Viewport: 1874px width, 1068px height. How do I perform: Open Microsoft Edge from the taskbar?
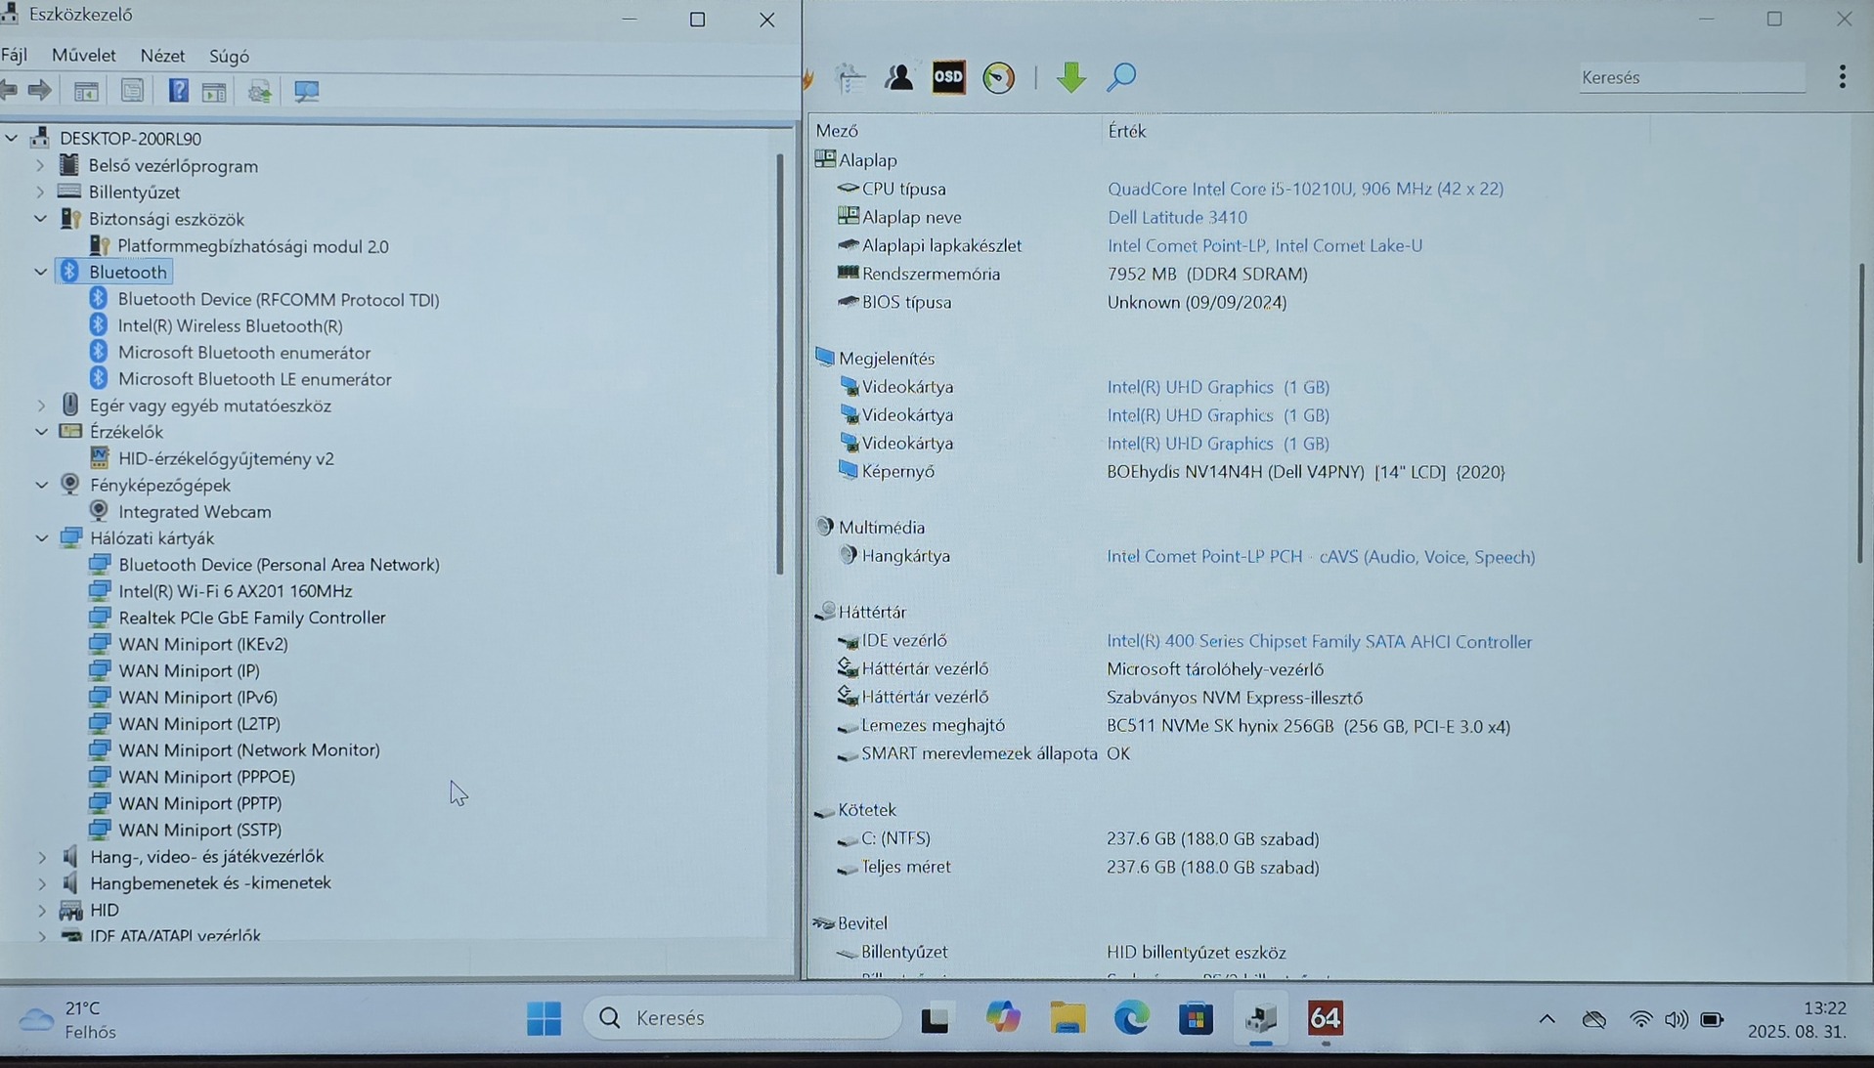1132,1018
